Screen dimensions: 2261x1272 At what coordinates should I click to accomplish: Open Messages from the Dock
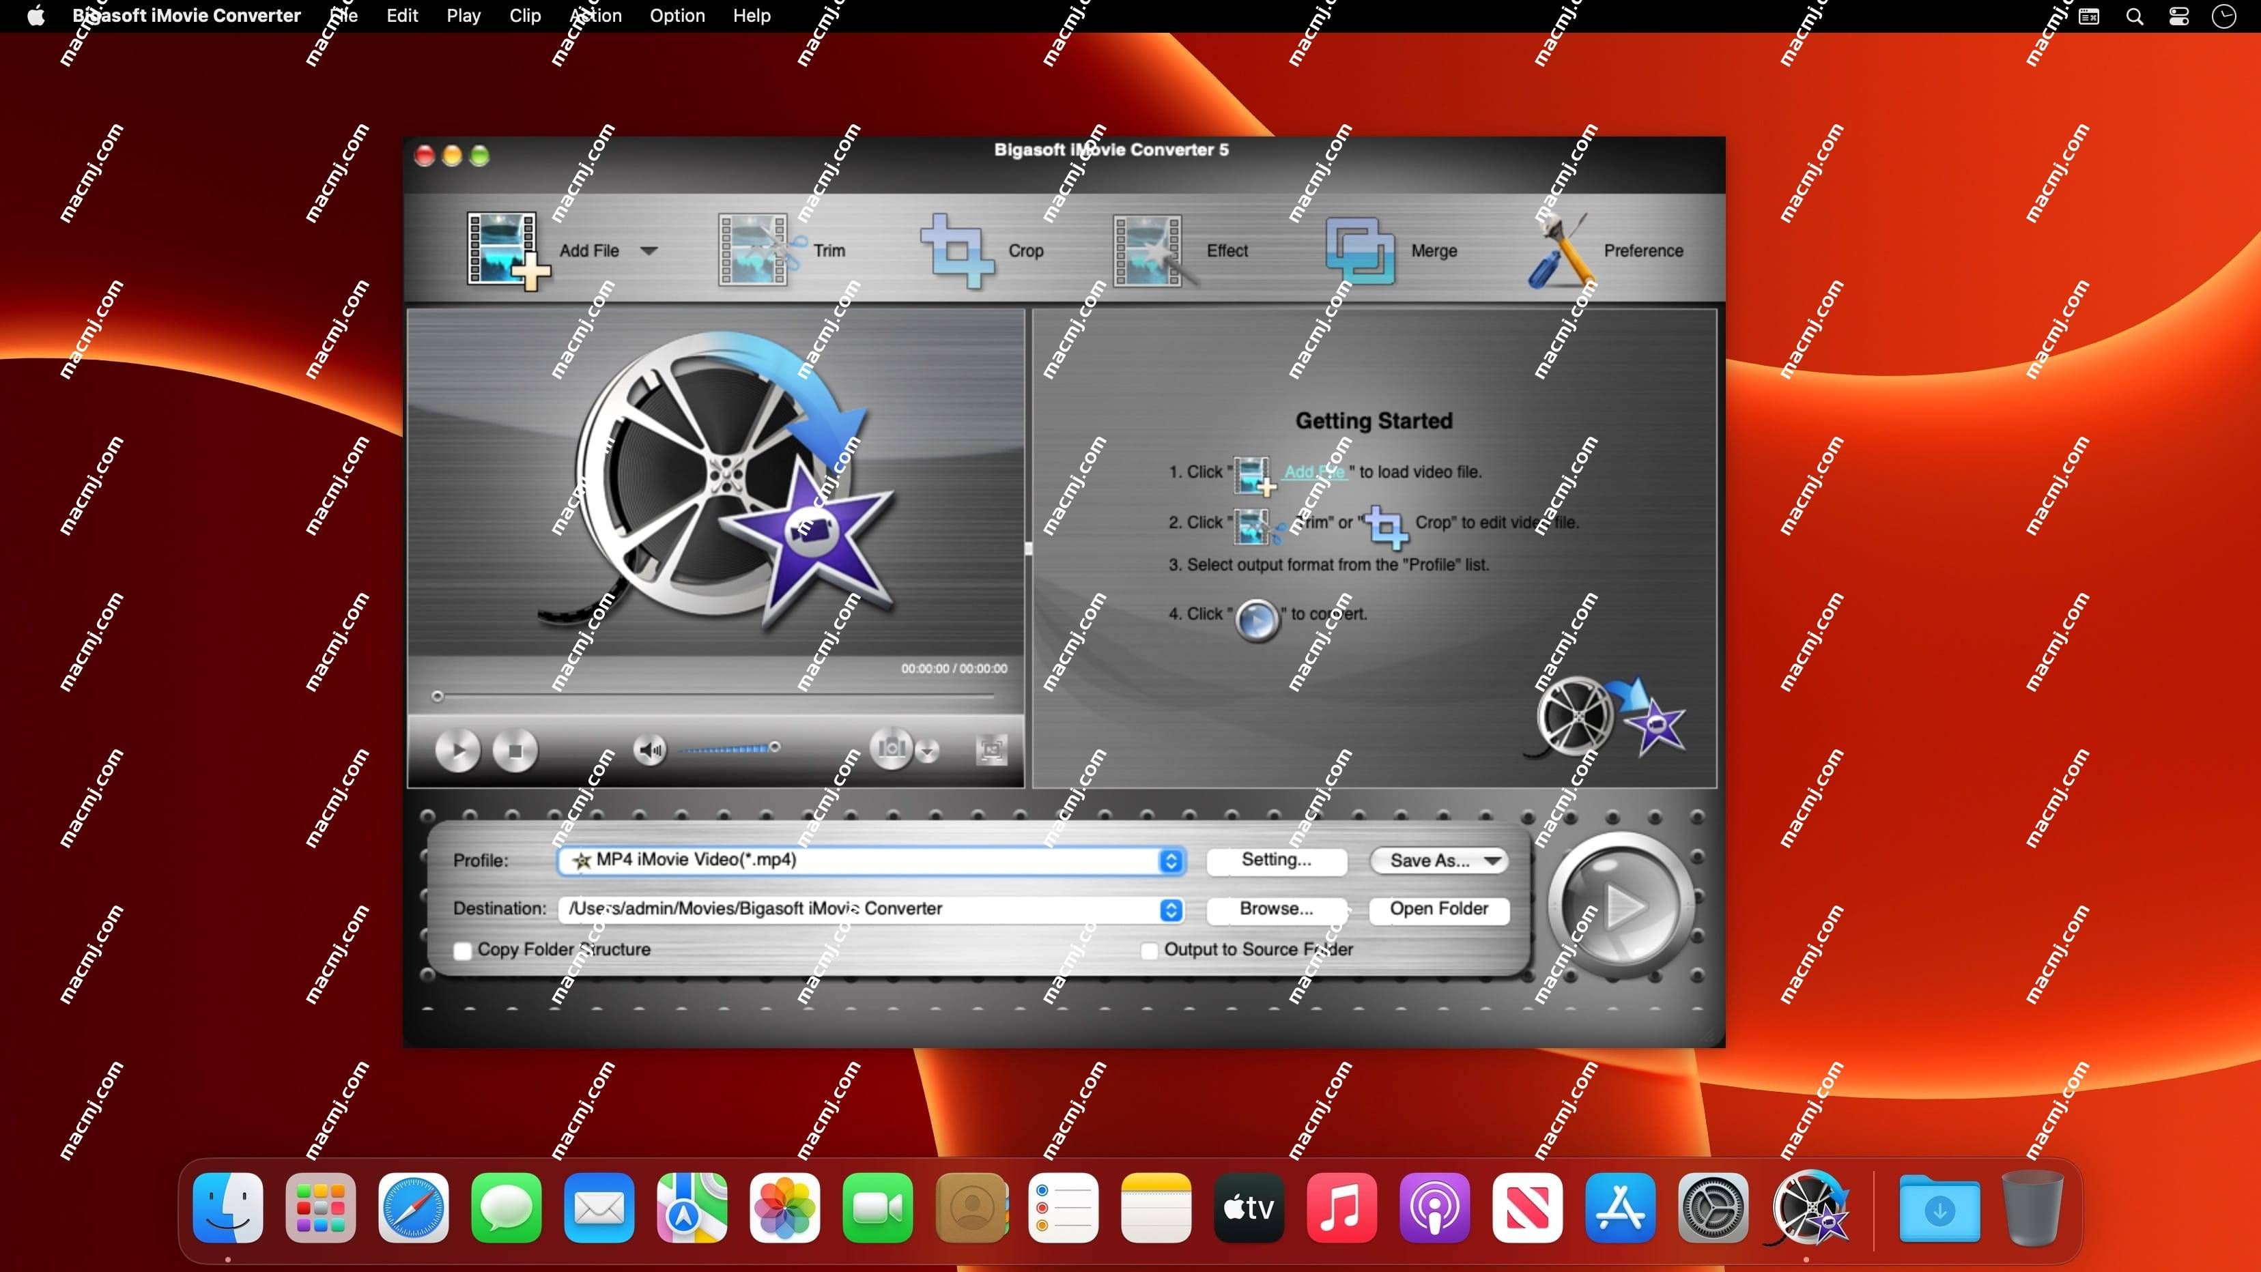click(x=507, y=1208)
